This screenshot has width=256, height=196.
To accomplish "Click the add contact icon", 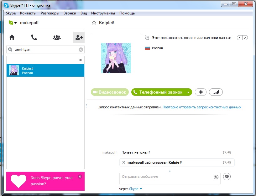I will click(x=79, y=37).
